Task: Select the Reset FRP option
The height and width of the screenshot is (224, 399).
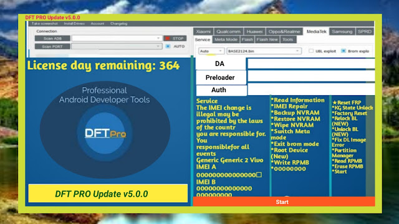Action: pyautogui.click(x=347, y=103)
